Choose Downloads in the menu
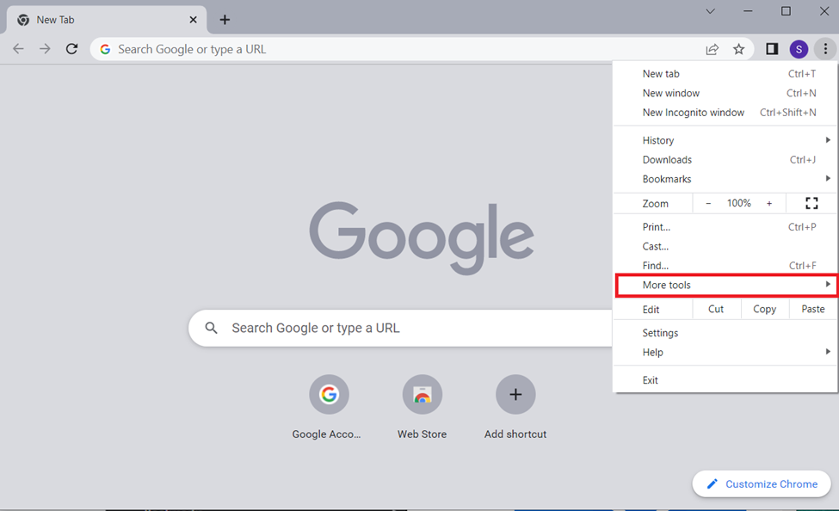The height and width of the screenshot is (511, 839). [667, 159]
